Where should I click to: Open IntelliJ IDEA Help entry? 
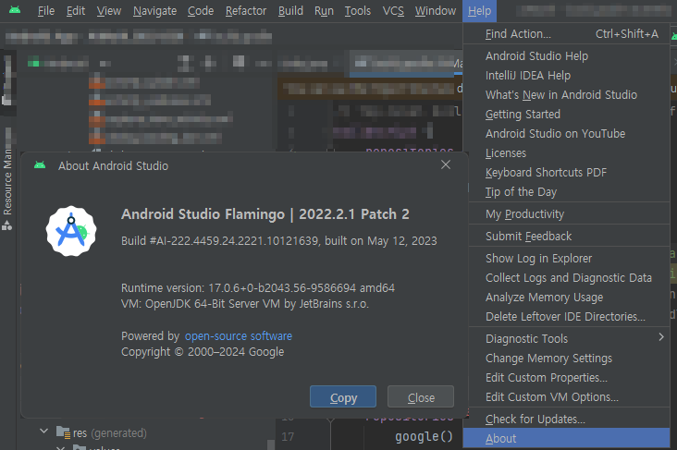[566, 76]
